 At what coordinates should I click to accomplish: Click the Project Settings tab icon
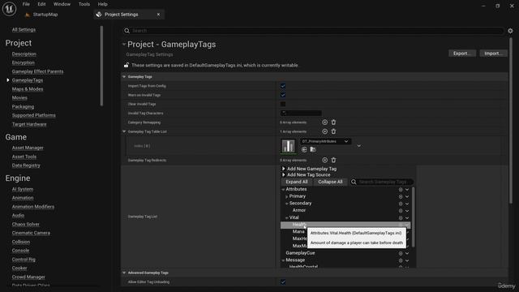coord(99,15)
